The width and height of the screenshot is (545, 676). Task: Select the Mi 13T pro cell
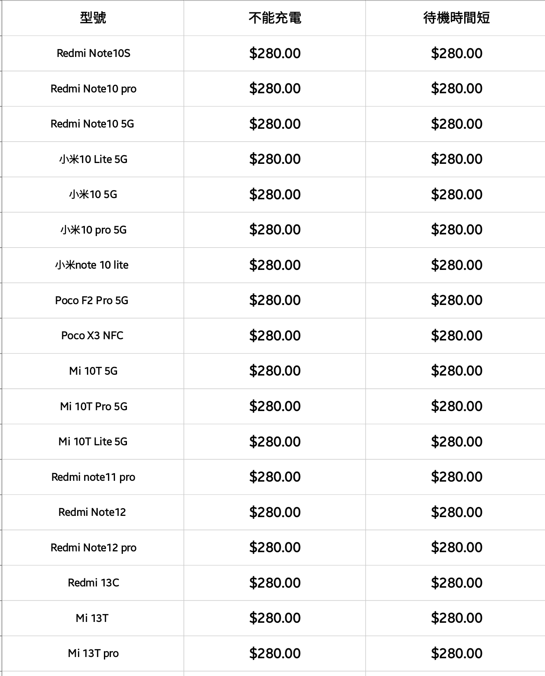[x=93, y=653]
